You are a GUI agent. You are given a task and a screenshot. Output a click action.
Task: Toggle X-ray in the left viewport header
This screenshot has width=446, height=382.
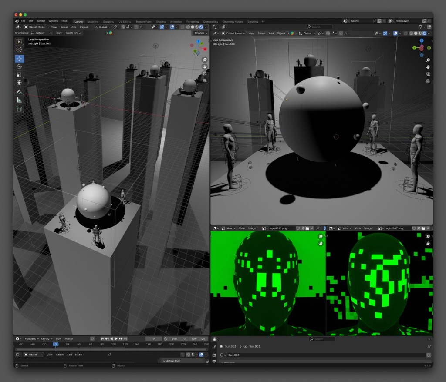(x=182, y=27)
